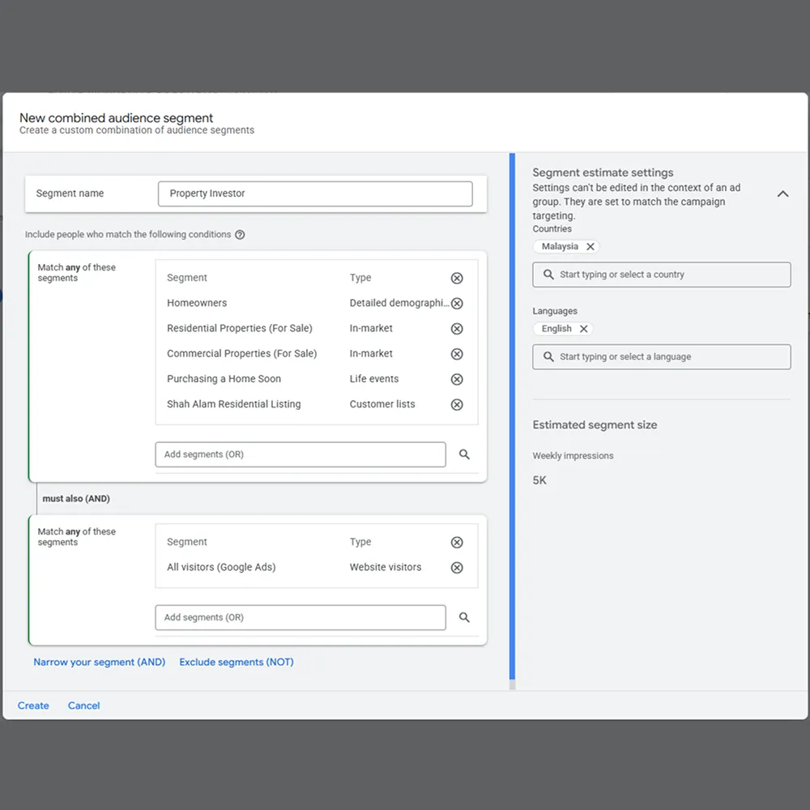Select Residential Properties (For Sale) text
This screenshot has width=810, height=810.
click(x=240, y=329)
